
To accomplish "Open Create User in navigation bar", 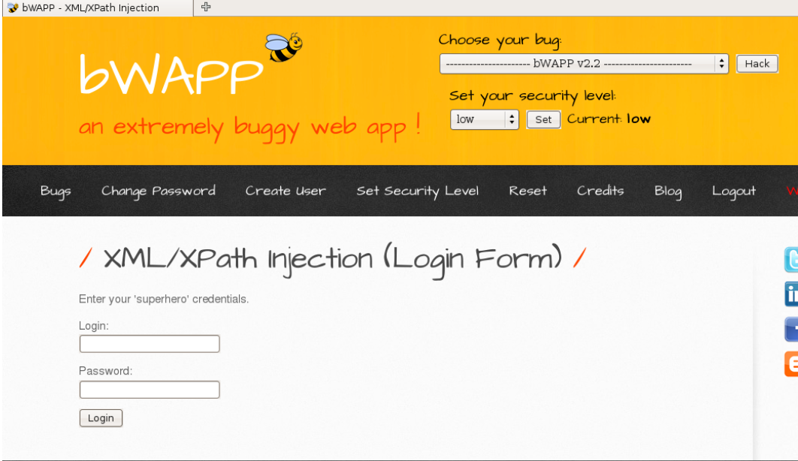I will click(286, 191).
